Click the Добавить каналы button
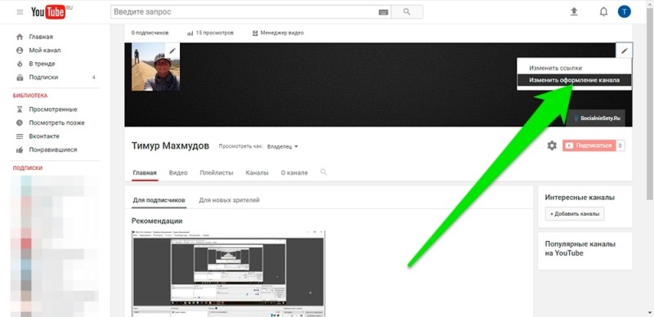 [575, 213]
